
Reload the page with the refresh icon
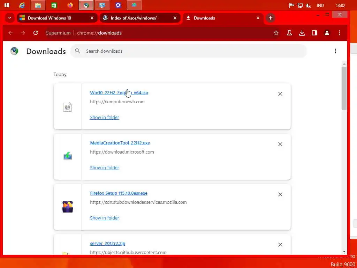(x=36, y=33)
